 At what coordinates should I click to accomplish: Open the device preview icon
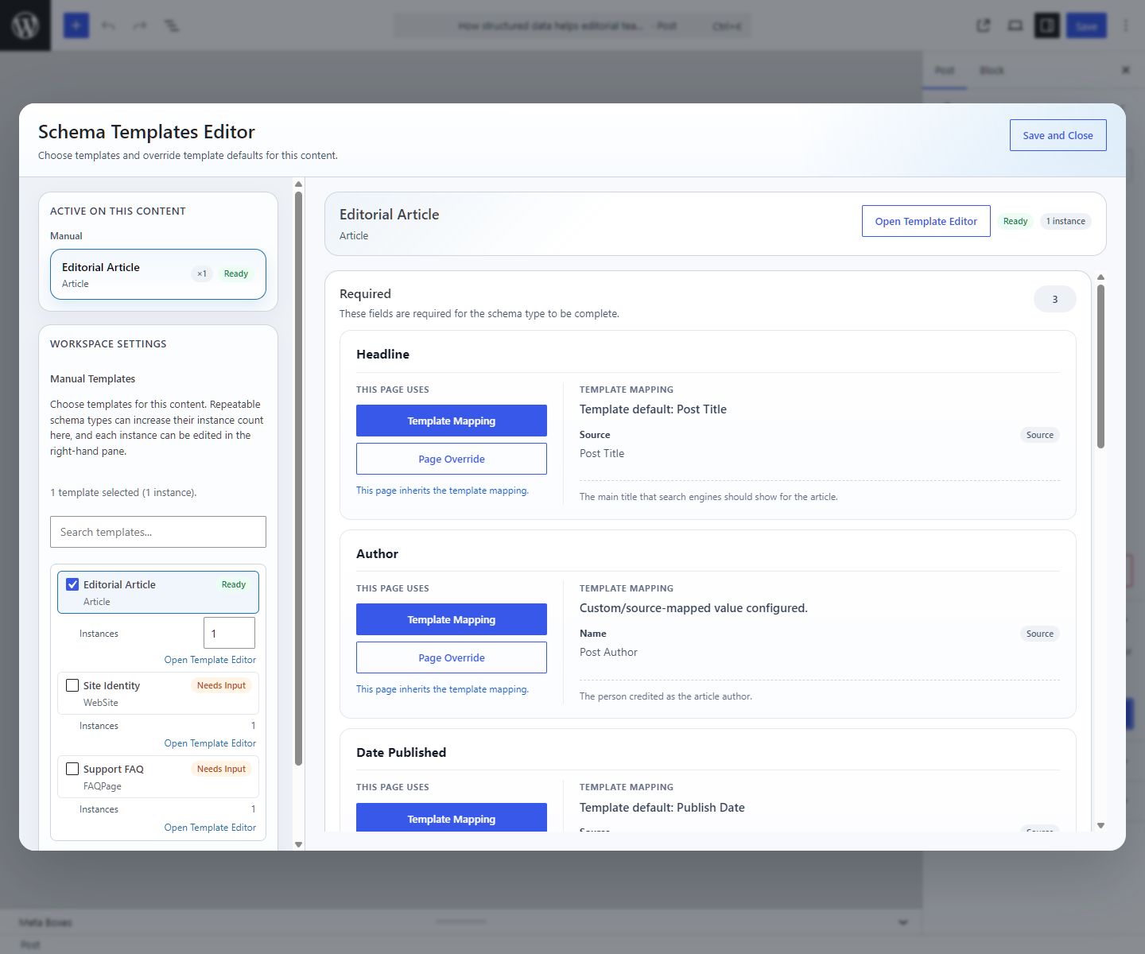pyautogui.click(x=1015, y=25)
